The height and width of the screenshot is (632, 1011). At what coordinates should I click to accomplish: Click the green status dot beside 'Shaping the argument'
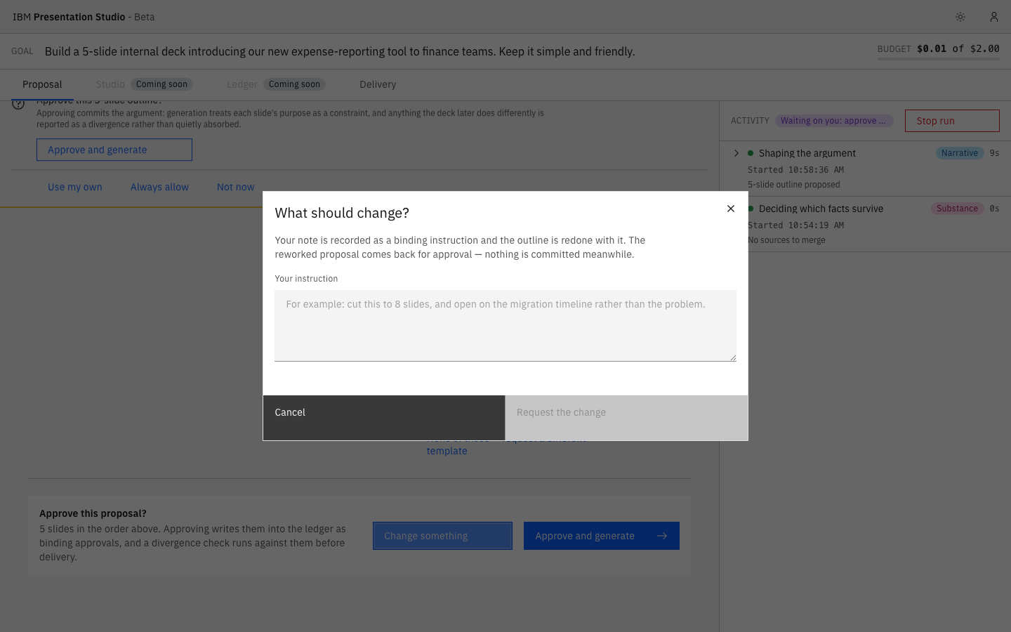pos(751,153)
